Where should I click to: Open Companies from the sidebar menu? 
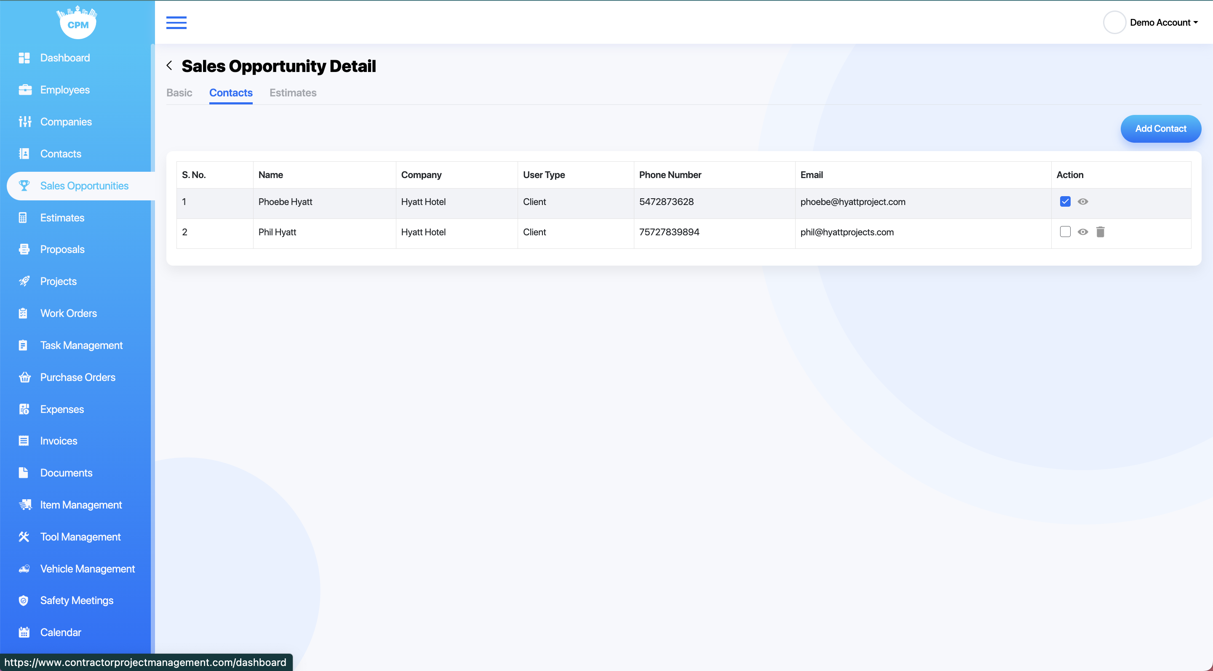pos(66,122)
